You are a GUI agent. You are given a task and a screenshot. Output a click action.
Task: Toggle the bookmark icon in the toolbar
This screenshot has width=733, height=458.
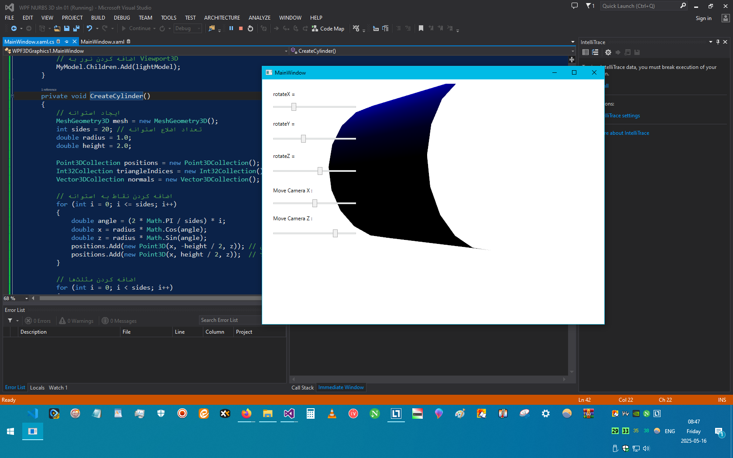[x=421, y=28]
